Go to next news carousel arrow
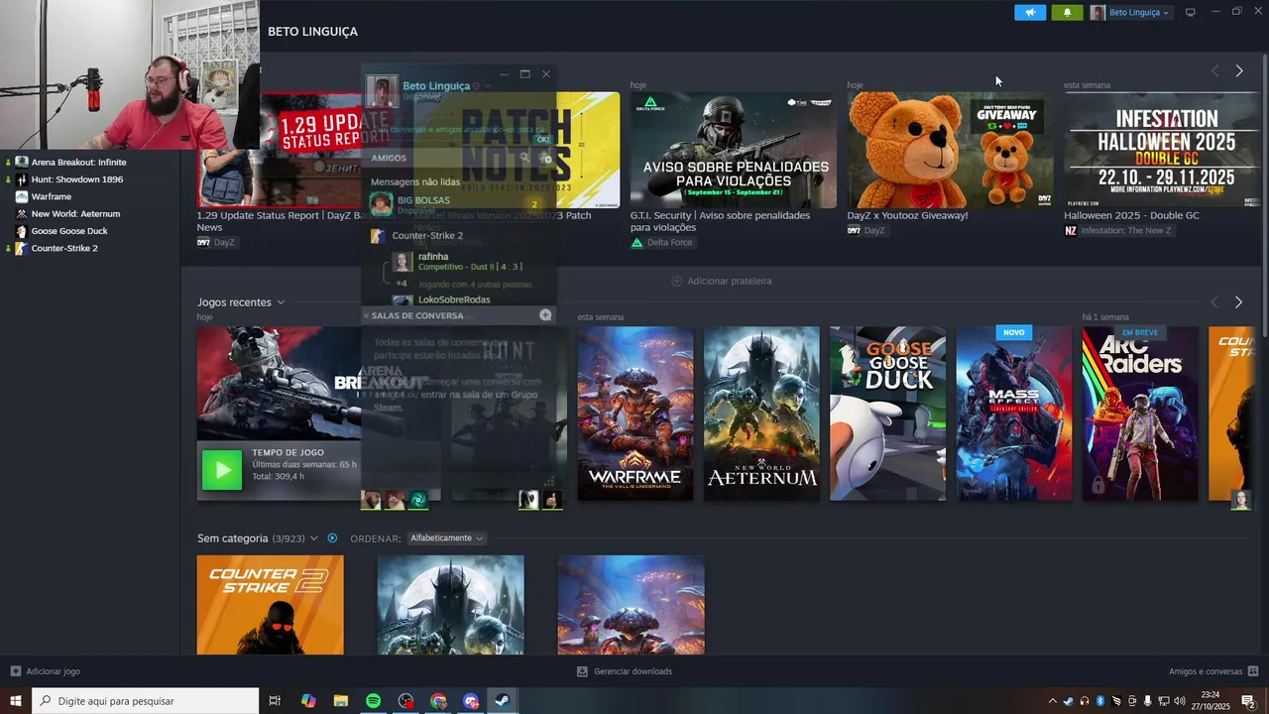Image resolution: width=1269 pixels, height=714 pixels. tap(1238, 71)
